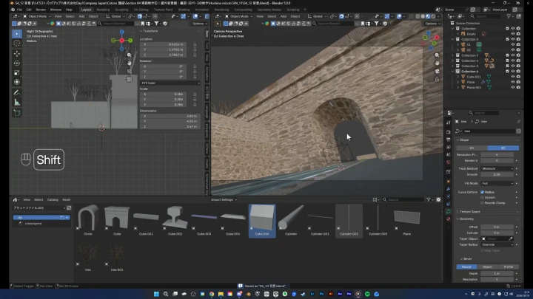Click the eyedropper next to Taper Object

click(x=511, y=238)
